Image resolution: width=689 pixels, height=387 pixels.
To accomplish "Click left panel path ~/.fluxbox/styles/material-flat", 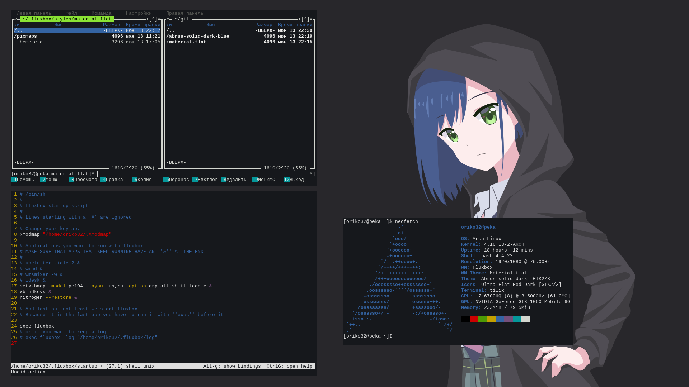I will (x=67, y=19).
